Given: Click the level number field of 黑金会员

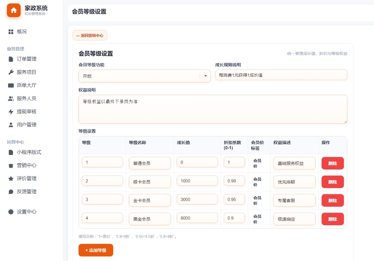Looking at the screenshot, I should tap(102, 218).
